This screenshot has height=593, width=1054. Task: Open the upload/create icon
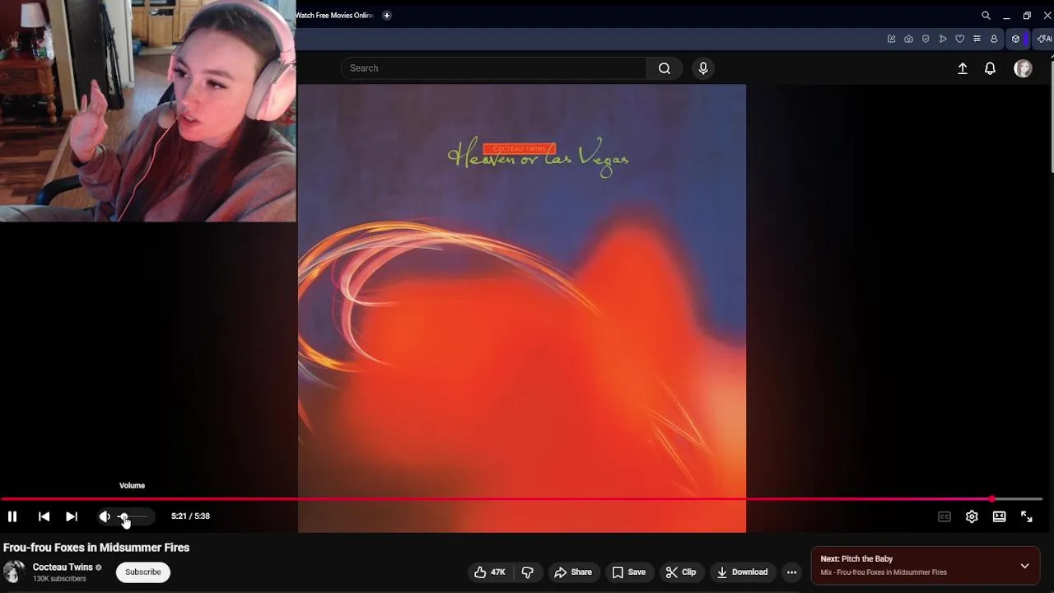coord(963,68)
